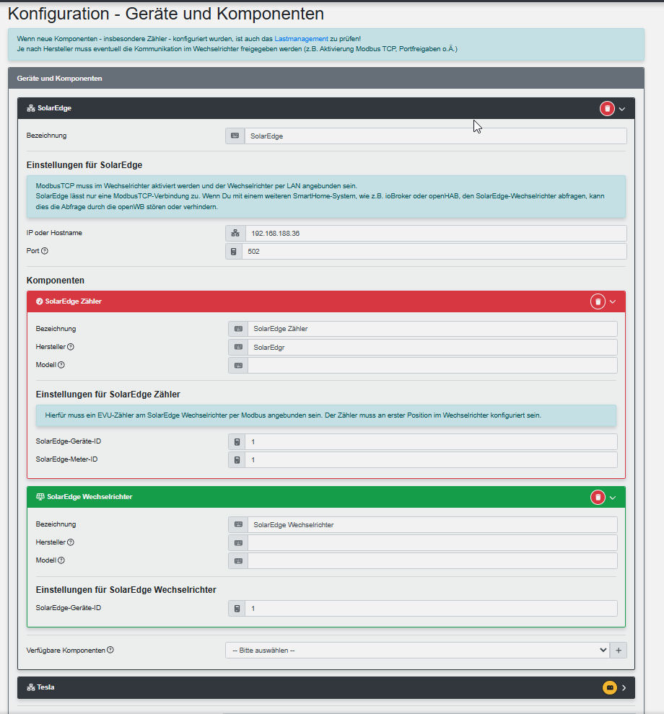This screenshot has width=664, height=714.
Task: Click the delete icon on the SolarEdge device card
Action: point(607,108)
